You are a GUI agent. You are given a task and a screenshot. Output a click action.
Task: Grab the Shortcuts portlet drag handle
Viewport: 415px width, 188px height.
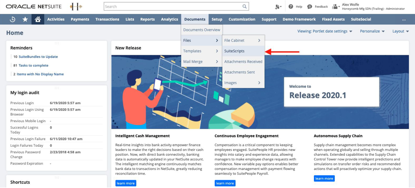pos(57,177)
